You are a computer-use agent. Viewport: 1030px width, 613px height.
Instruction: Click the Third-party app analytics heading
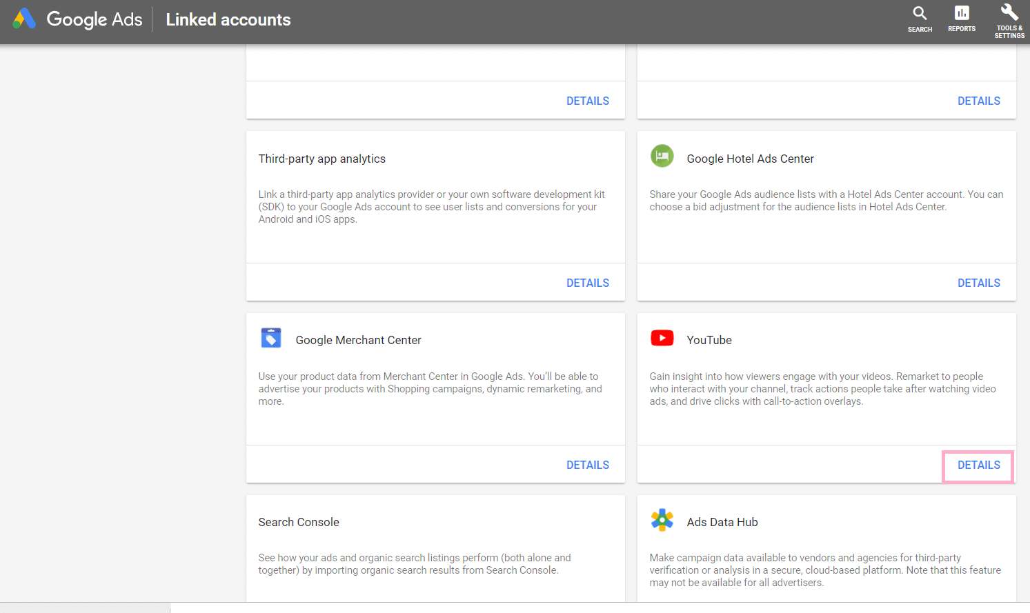pyautogui.click(x=321, y=159)
